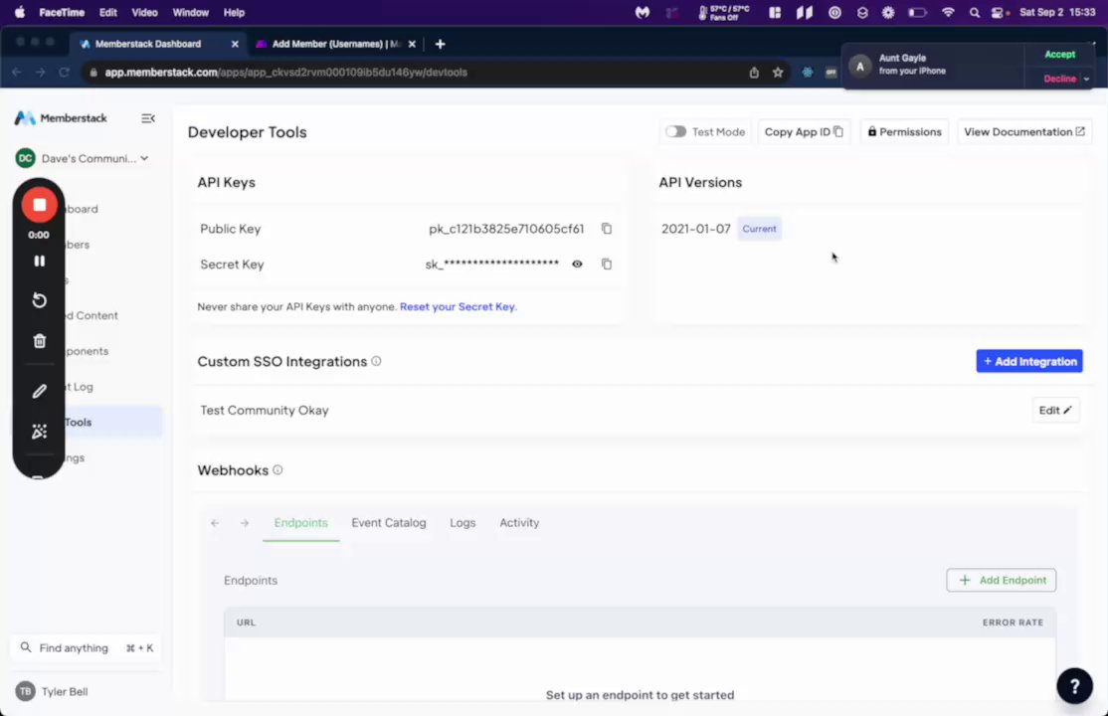Share page via share icon in address bar

pyautogui.click(x=754, y=72)
